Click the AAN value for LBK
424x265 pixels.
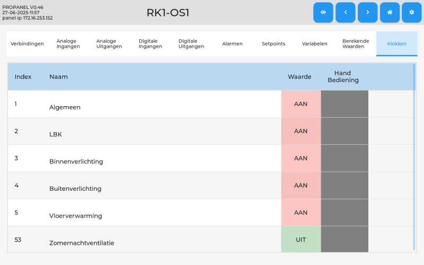point(301,131)
